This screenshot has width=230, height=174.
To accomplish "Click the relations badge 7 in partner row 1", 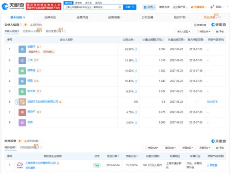I will click(x=39, y=47).
